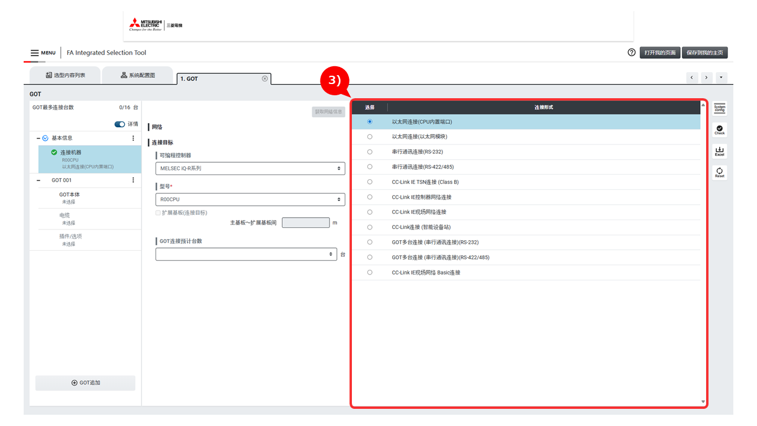Viewport: 757px width, 426px height.
Task: Open the three-dot menu beside 基本信息
Action: 133,138
